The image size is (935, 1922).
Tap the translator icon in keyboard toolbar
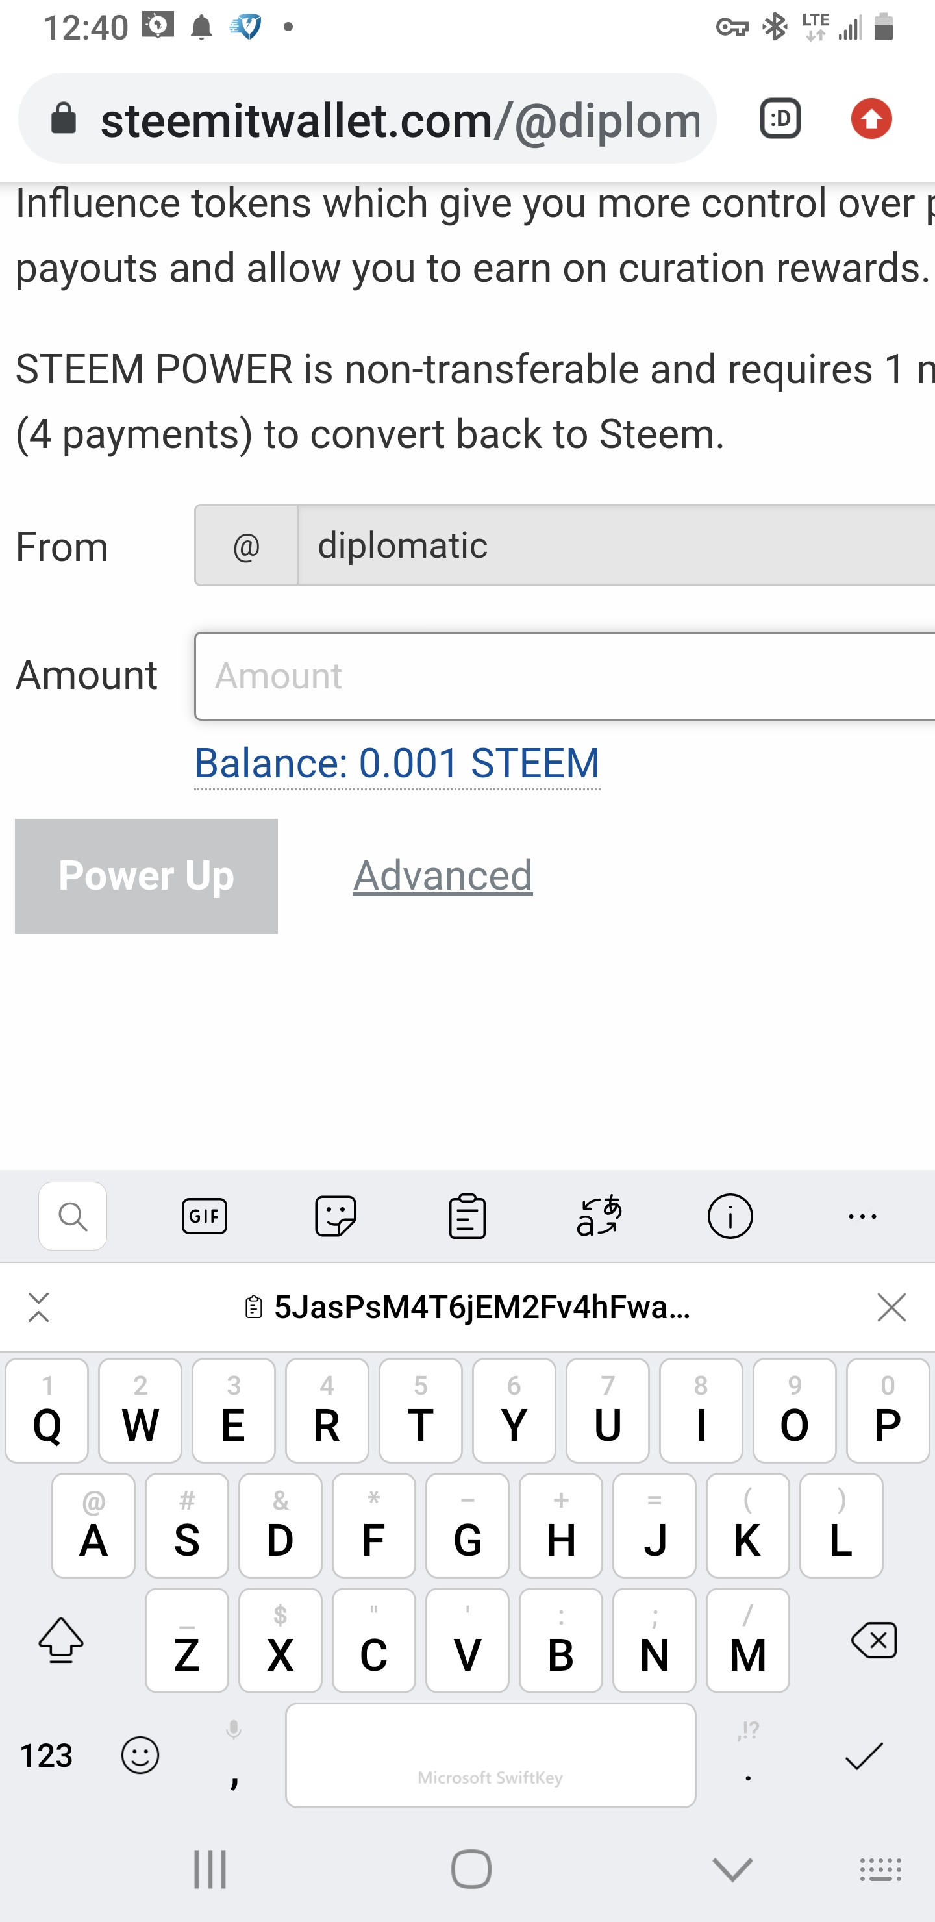599,1217
